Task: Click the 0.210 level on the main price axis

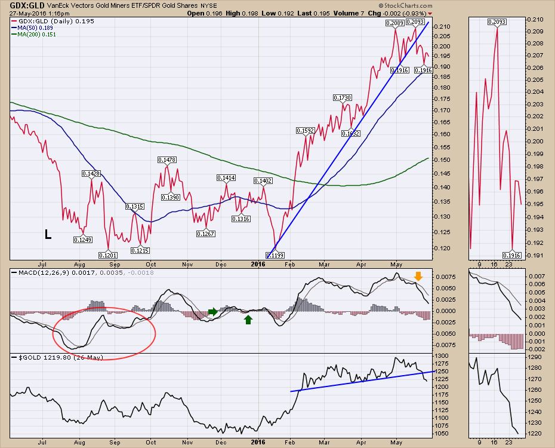Action: 443,26
